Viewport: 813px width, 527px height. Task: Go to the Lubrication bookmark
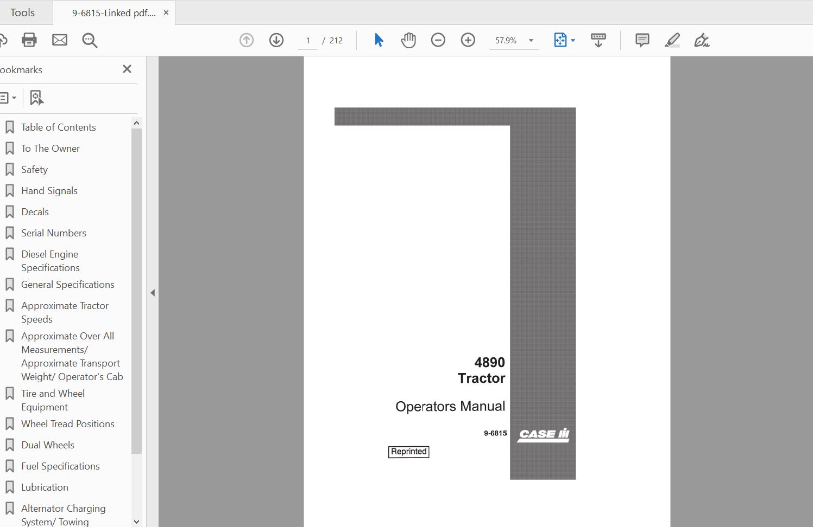45,487
